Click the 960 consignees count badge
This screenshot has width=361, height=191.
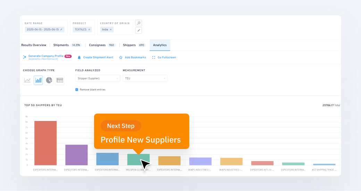pyautogui.click(x=112, y=45)
